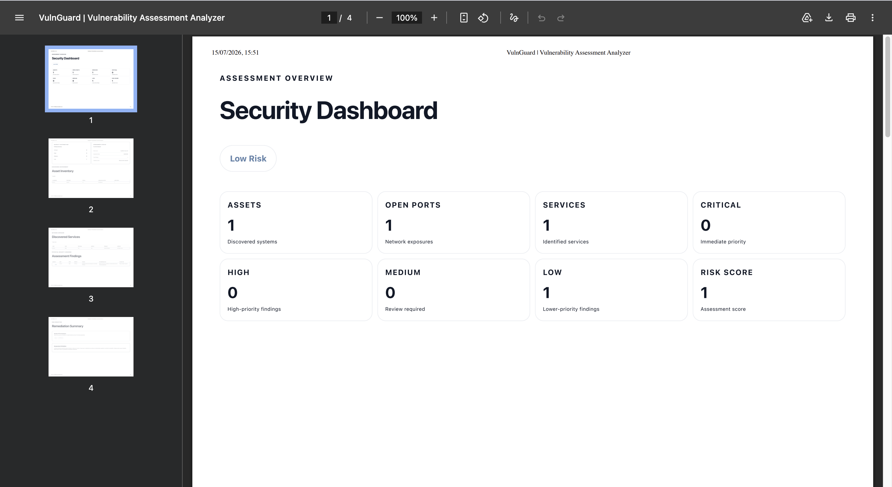892x487 pixels.
Task: Click the 'Immediate priority' text
Action: (x=723, y=242)
